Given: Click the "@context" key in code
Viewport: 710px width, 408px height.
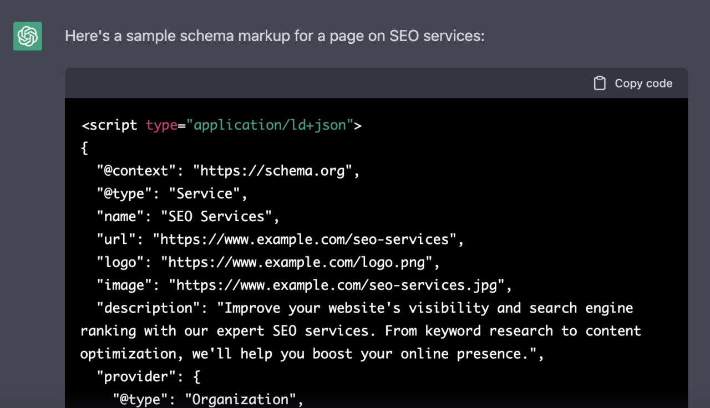Looking at the screenshot, I should (136, 171).
